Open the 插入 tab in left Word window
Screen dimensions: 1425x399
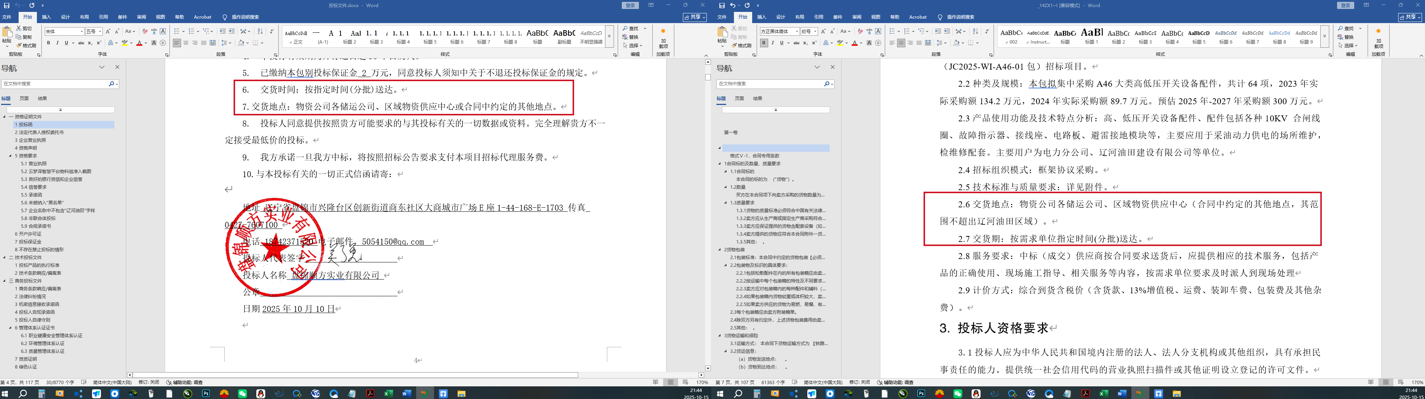[x=47, y=17]
